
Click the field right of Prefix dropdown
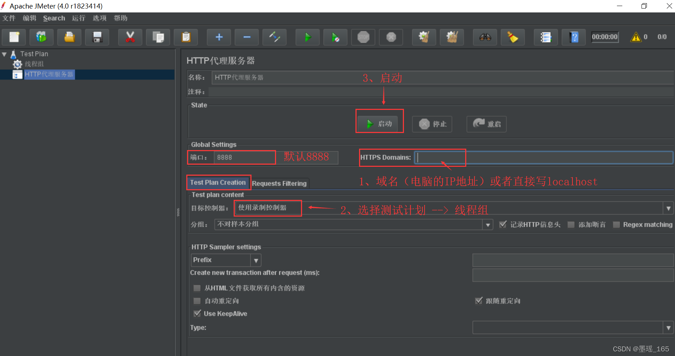click(573, 260)
